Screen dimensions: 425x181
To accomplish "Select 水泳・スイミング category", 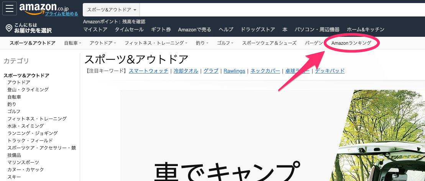I will pos(25,126).
